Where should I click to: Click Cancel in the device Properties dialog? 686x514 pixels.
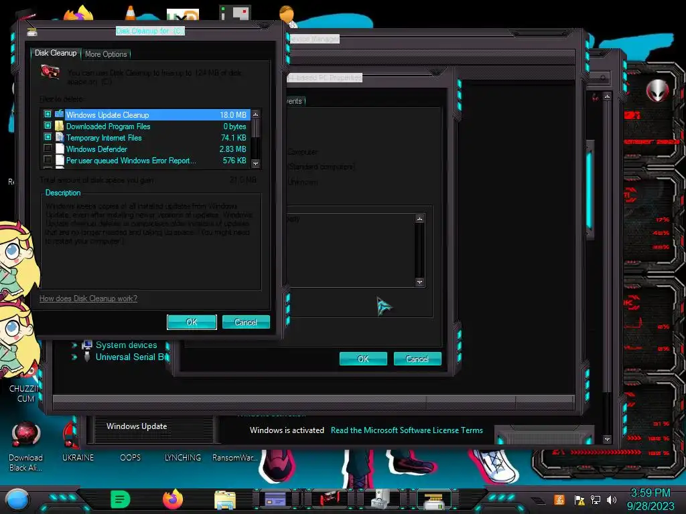(x=417, y=359)
